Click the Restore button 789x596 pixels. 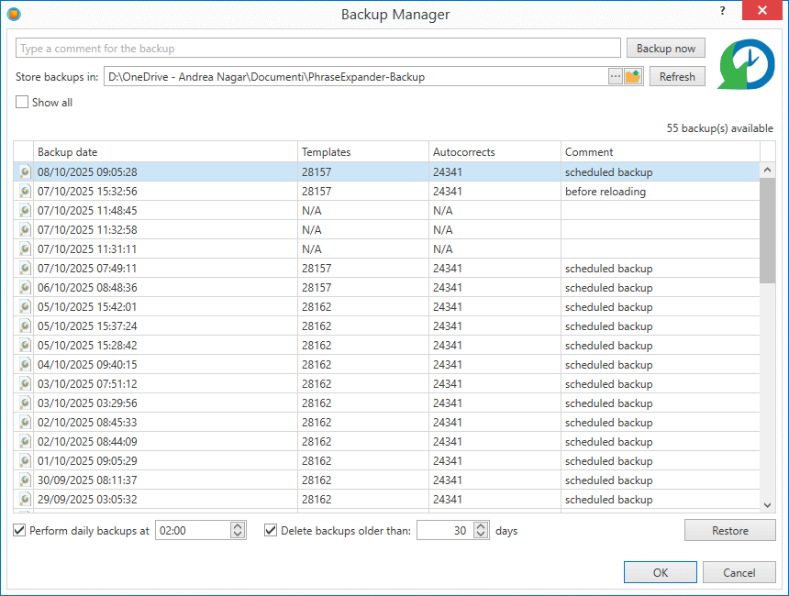(x=729, y=530)
